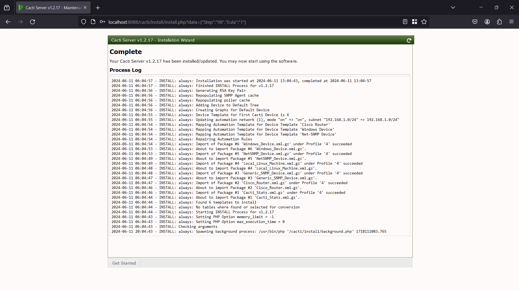Select the Cacti Server v1.2.17 browser tab
The image size is (519, 291).
coord(53,8)
